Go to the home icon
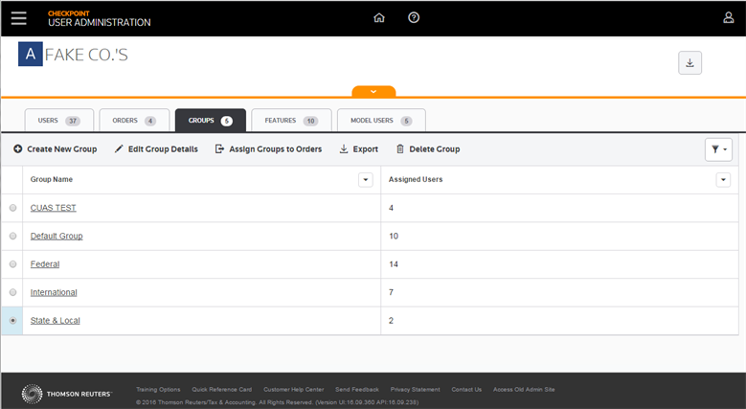 pos(379,18)
